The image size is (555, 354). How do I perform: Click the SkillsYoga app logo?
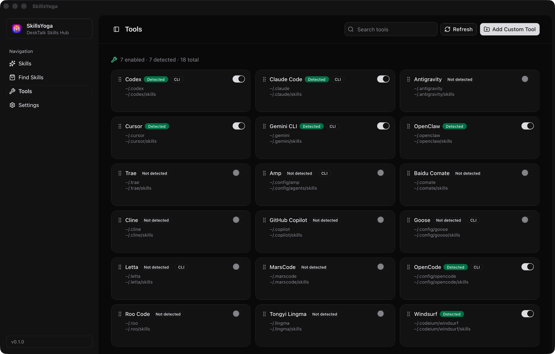click(16, 28)
